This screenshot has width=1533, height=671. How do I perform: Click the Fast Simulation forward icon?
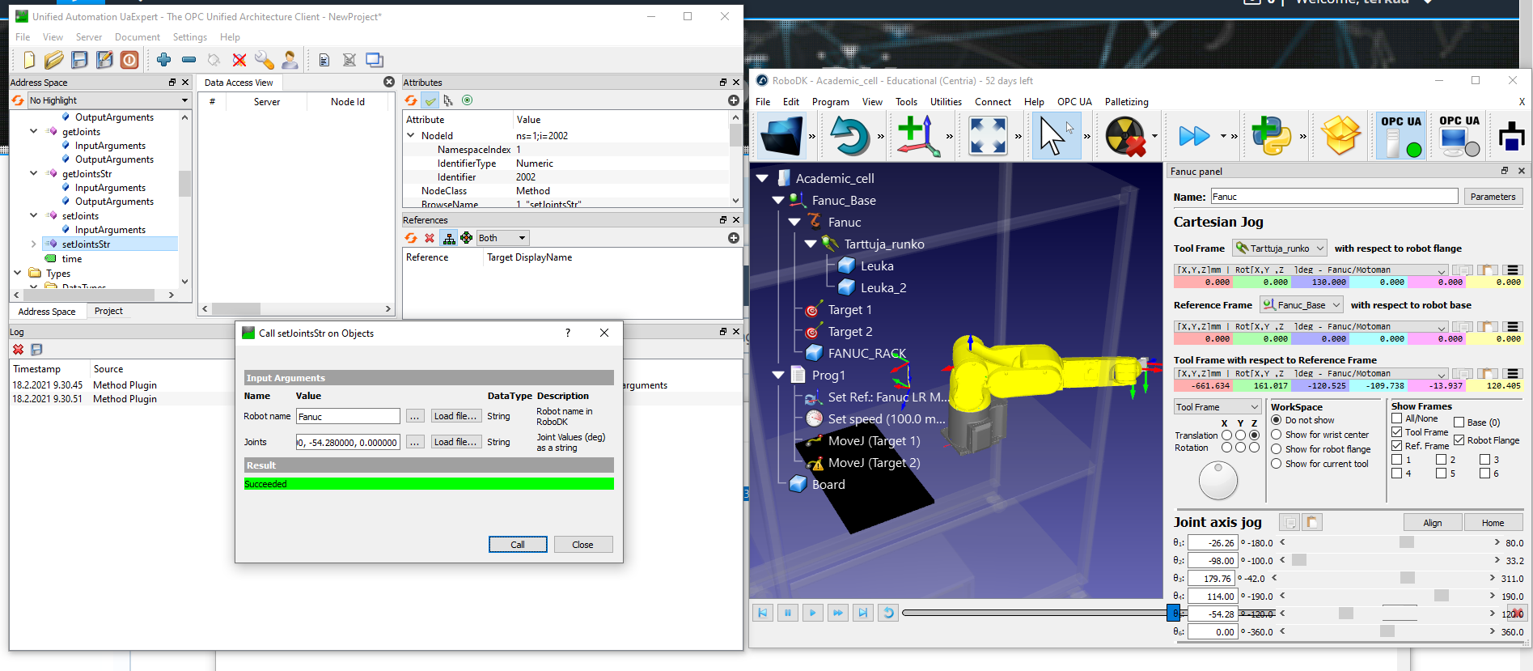click(x=1194, y=136)
